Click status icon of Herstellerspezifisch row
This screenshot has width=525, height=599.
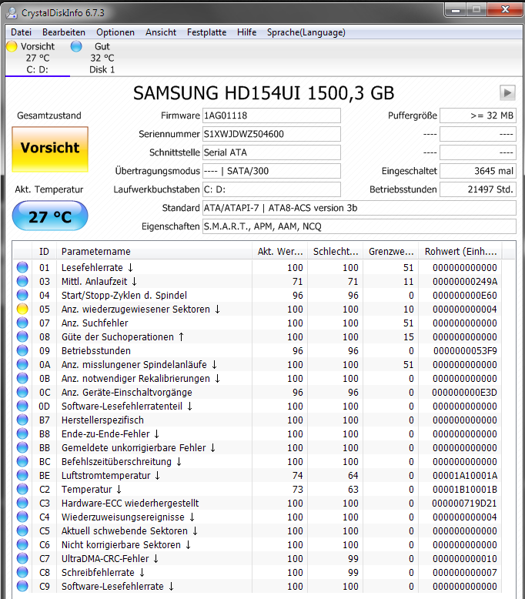coord(22,420)
